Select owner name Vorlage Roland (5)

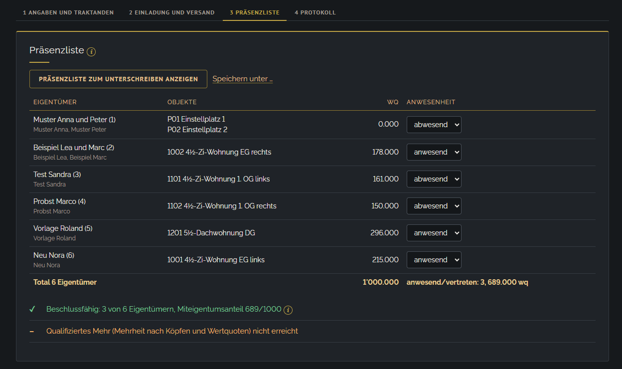63,228
